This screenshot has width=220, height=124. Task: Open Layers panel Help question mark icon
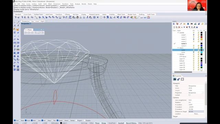197,27
